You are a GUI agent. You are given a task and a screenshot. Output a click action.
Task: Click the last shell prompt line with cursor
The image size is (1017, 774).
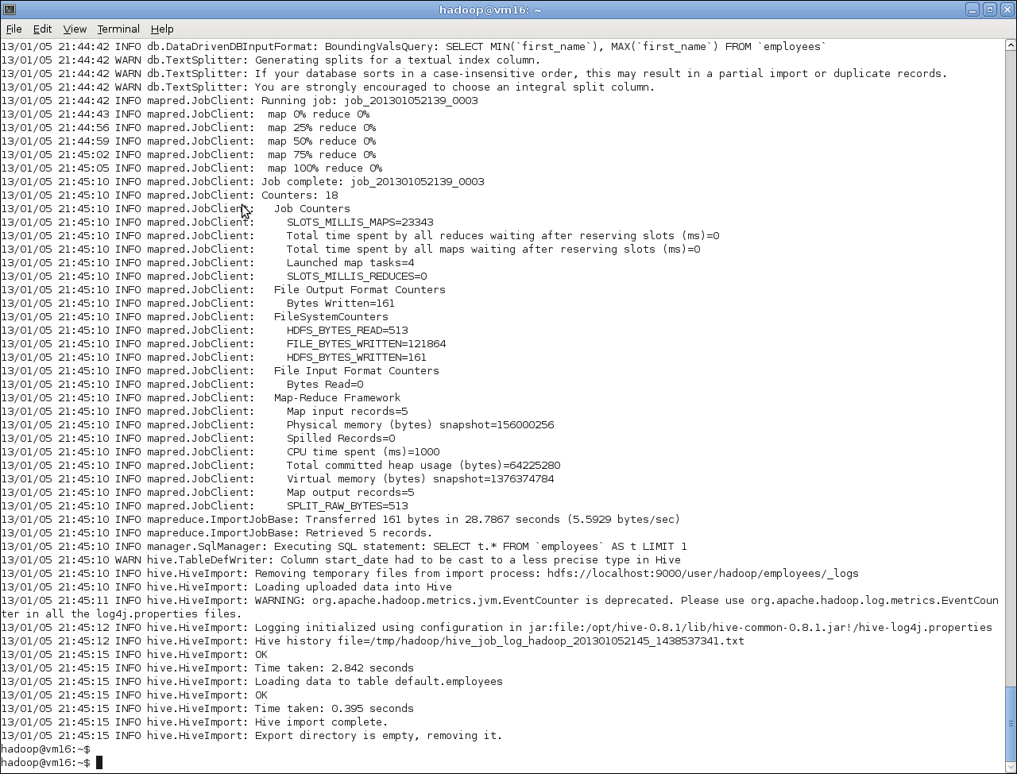click(x=52, y=763)
